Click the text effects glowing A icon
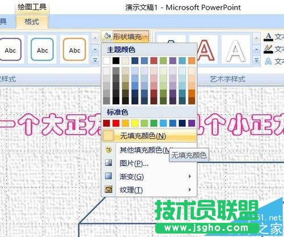Screen dimensions: 284x237 pyautogui.click(x=268, y=61)
